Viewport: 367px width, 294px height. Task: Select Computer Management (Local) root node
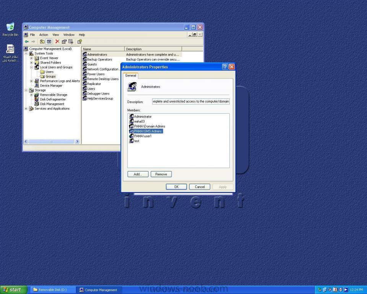(50, 49)
